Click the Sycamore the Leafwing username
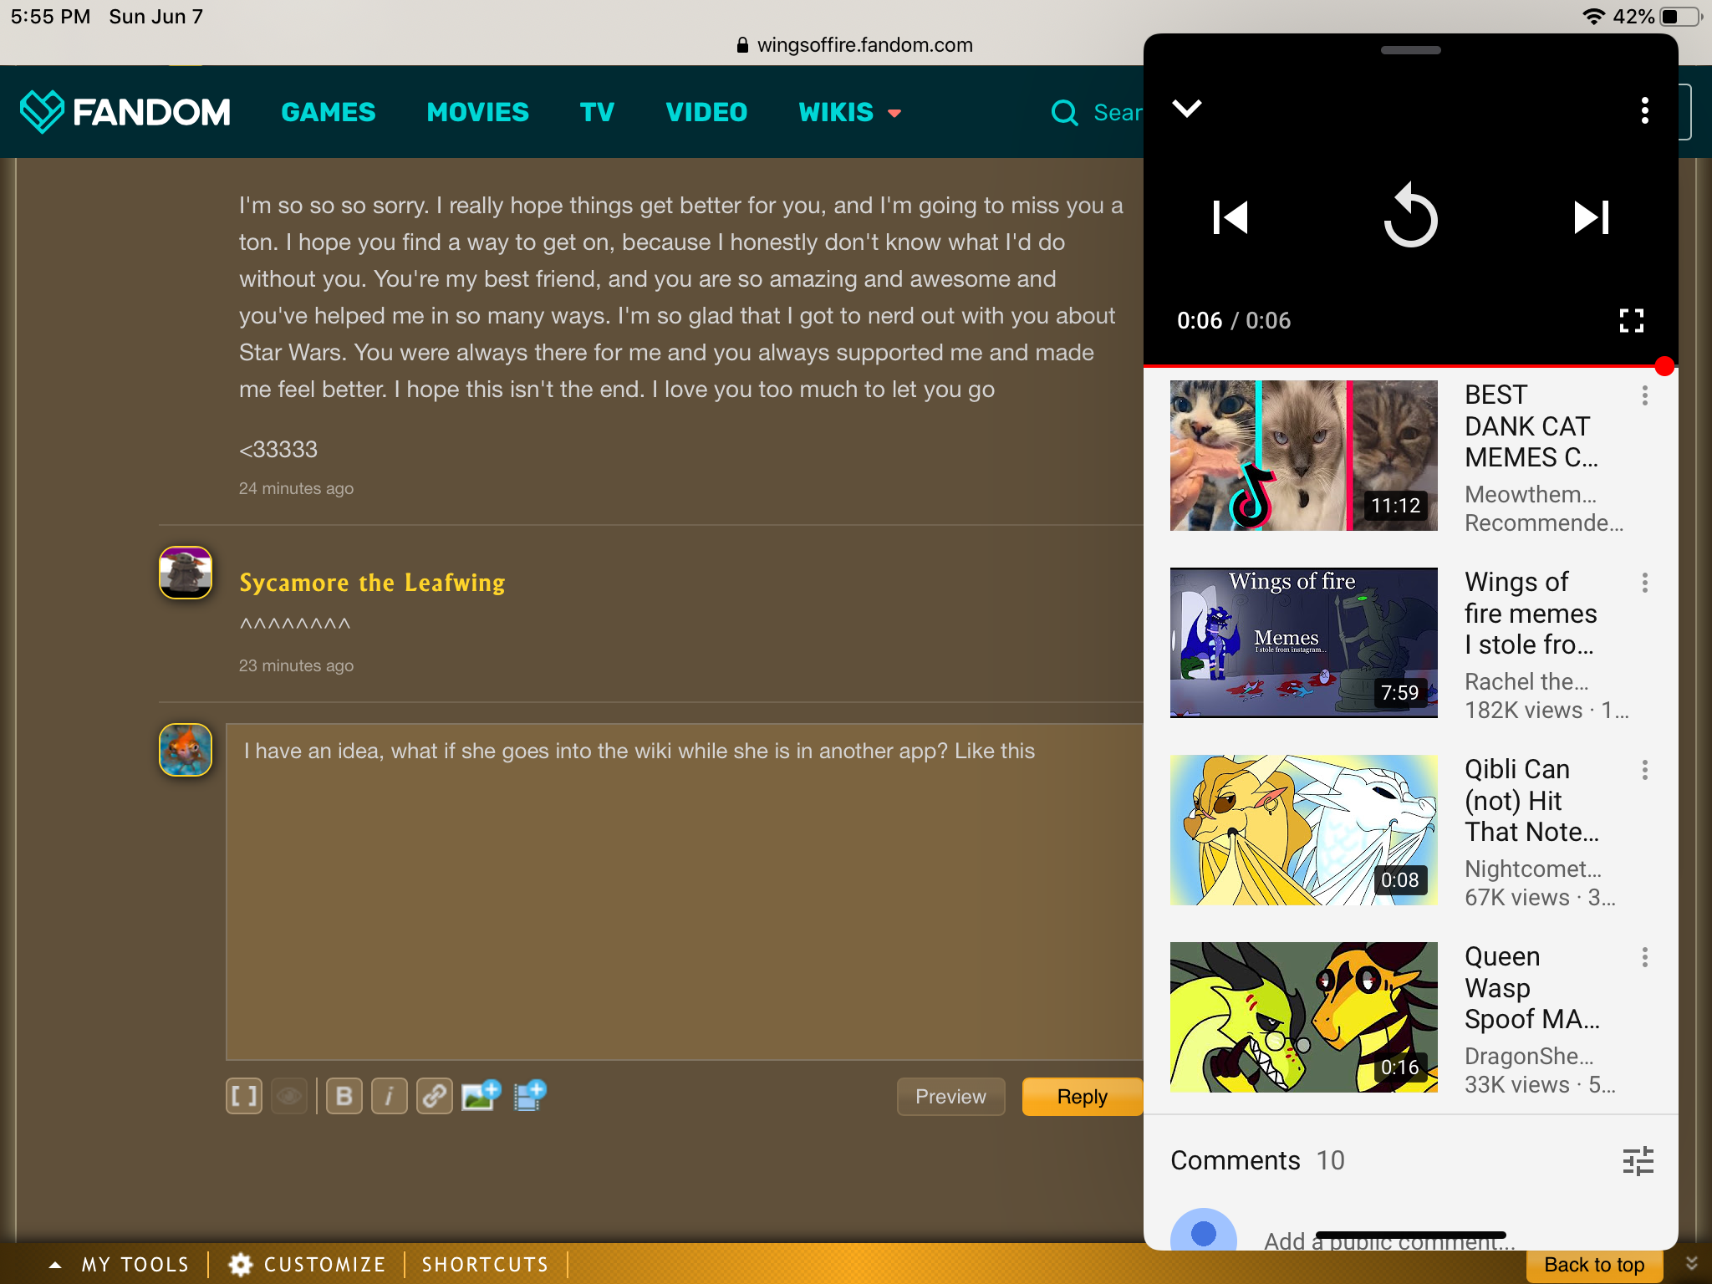The height and width of the screenshot is (1284, 1712). pos(372,583)
